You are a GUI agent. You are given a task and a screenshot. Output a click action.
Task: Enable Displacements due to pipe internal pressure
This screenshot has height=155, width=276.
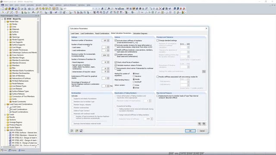[x=158, y=96]
